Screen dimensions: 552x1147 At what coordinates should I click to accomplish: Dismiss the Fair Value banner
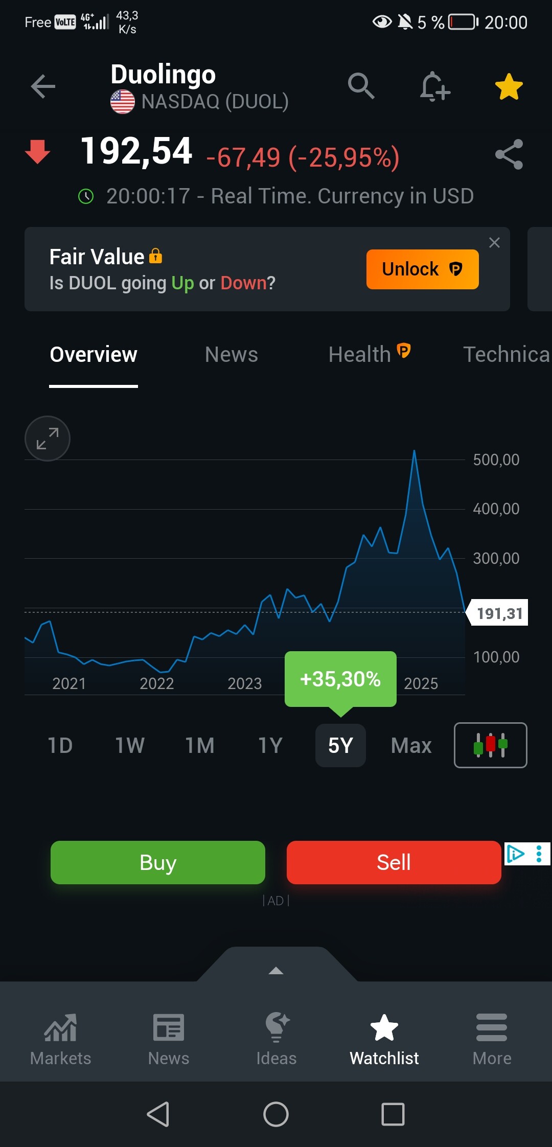pyautogui.click(x=494, y=243)
